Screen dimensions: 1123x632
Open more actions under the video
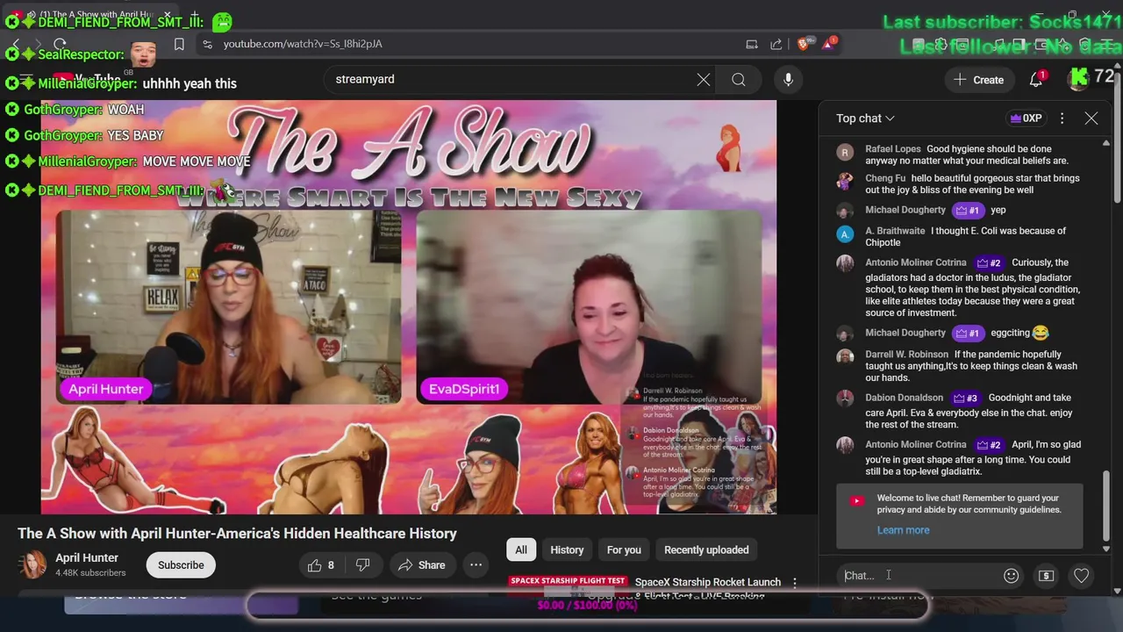[x=476, y=565]
